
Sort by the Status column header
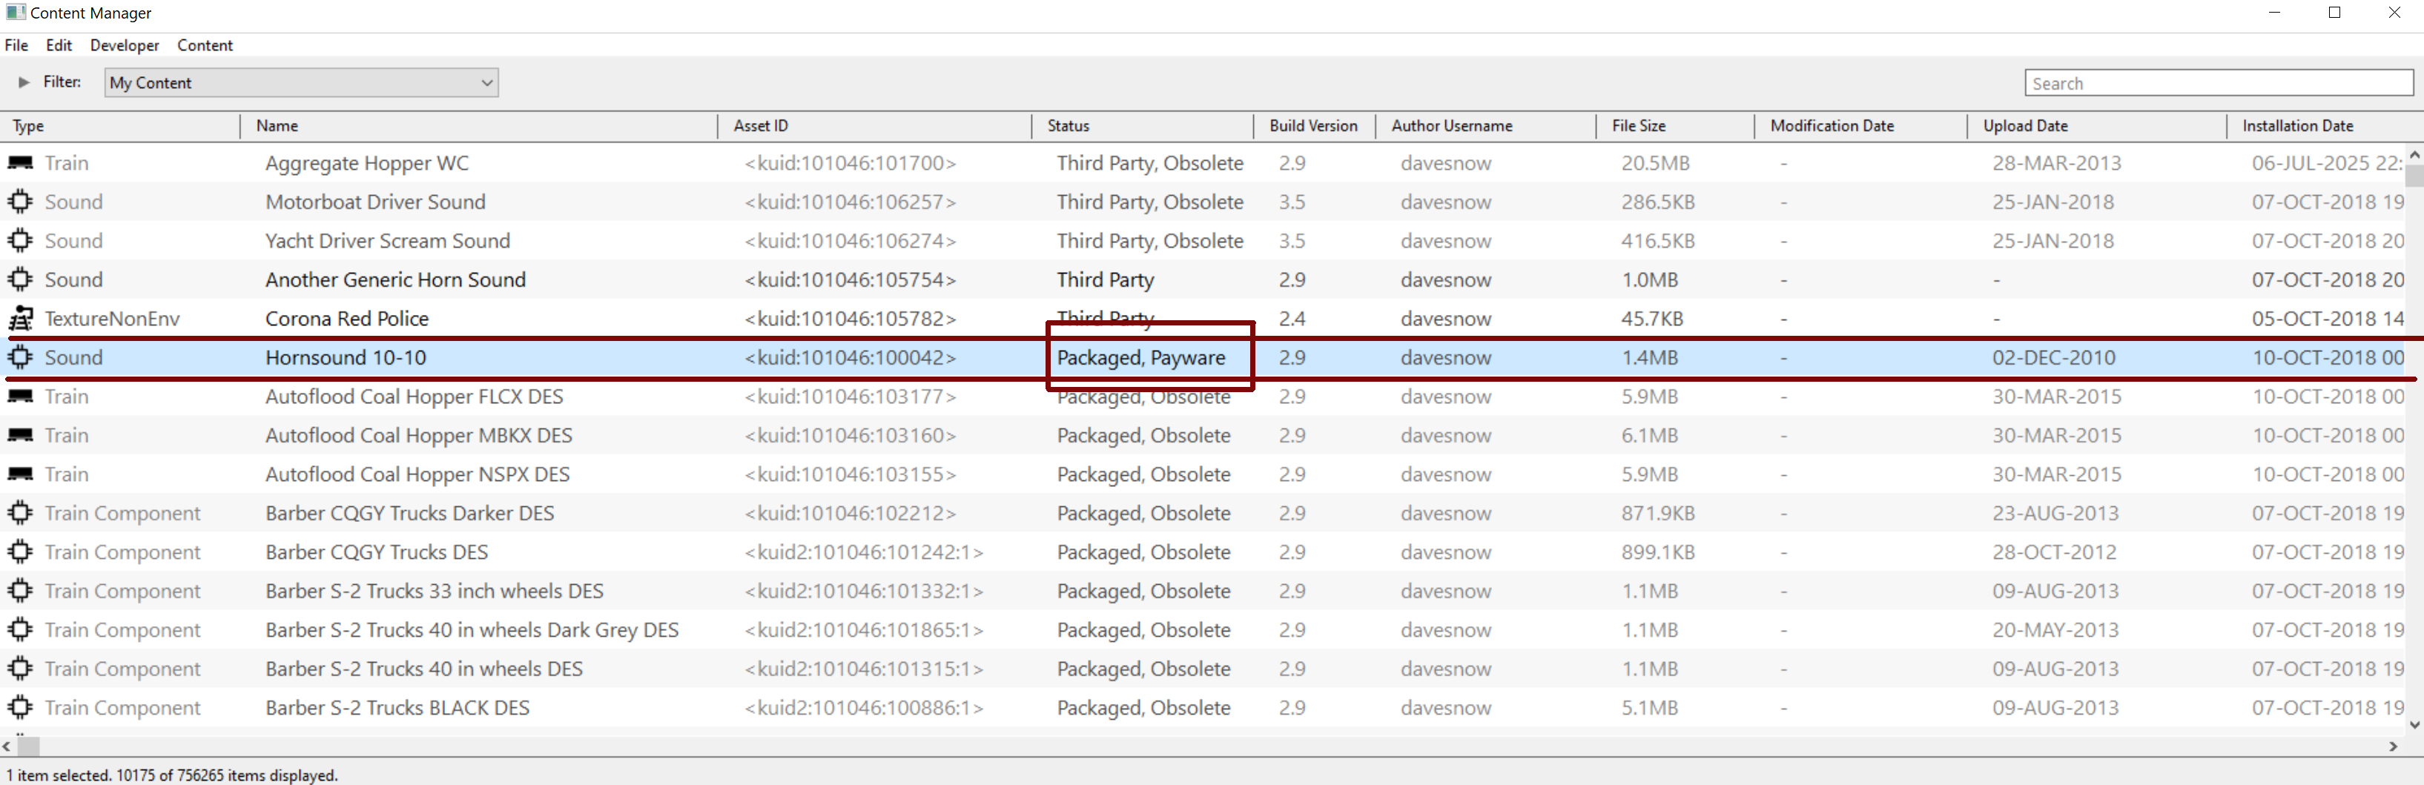coord(1143,126)
